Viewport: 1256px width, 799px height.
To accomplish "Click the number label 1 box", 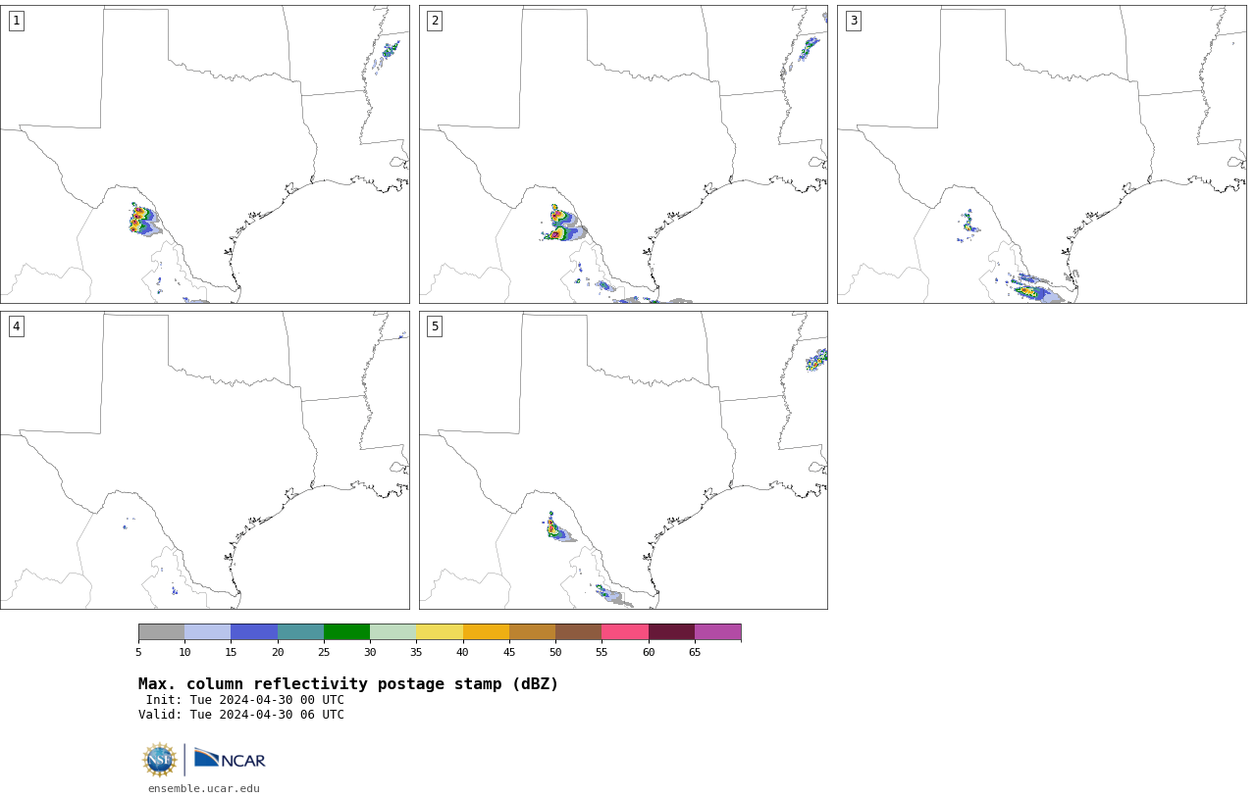I will coord(16,21).
